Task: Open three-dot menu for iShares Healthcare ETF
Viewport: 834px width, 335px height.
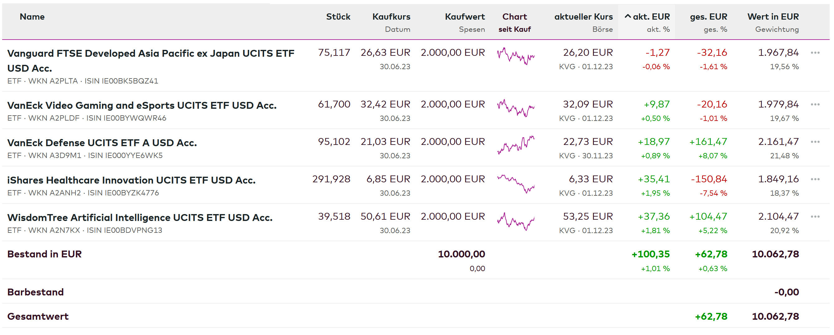Action: (815, 179)
